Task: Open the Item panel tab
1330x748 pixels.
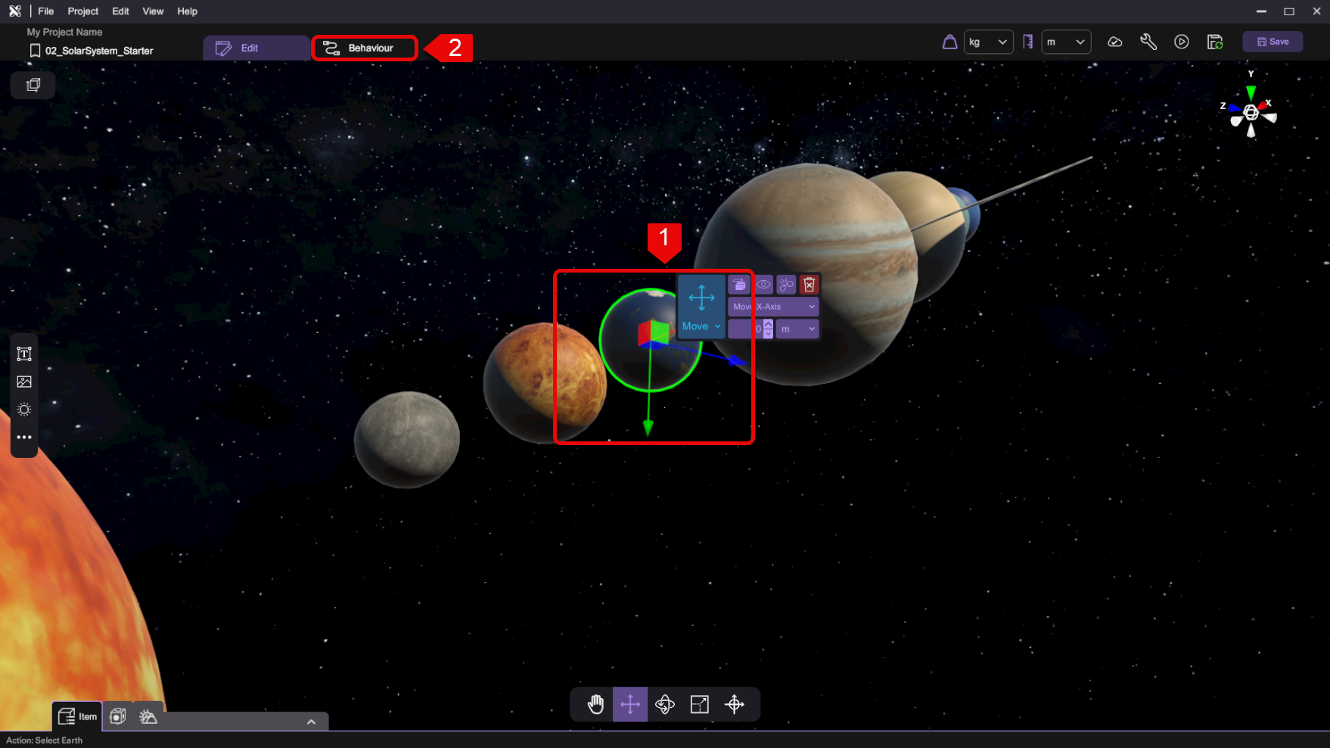Action: click(x=77, y=716)
